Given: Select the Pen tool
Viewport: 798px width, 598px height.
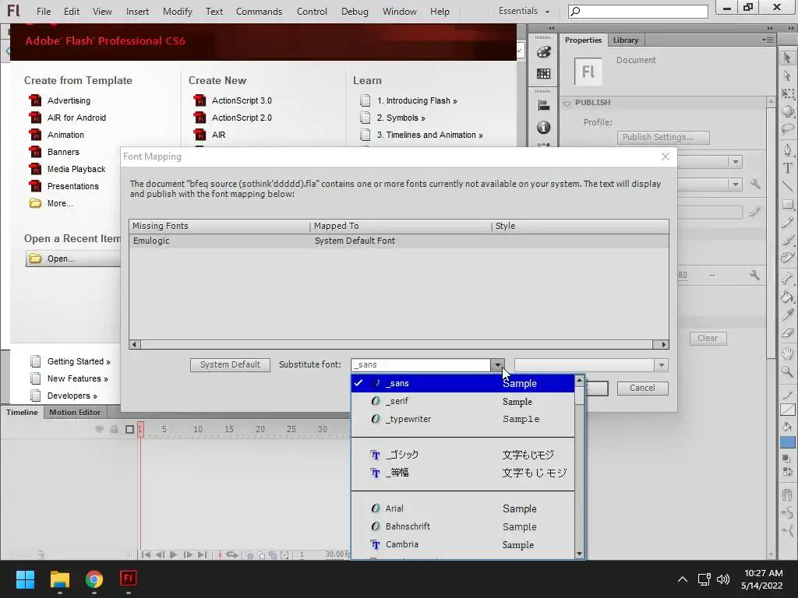Looking at the screenshot, I should [787, 150].
